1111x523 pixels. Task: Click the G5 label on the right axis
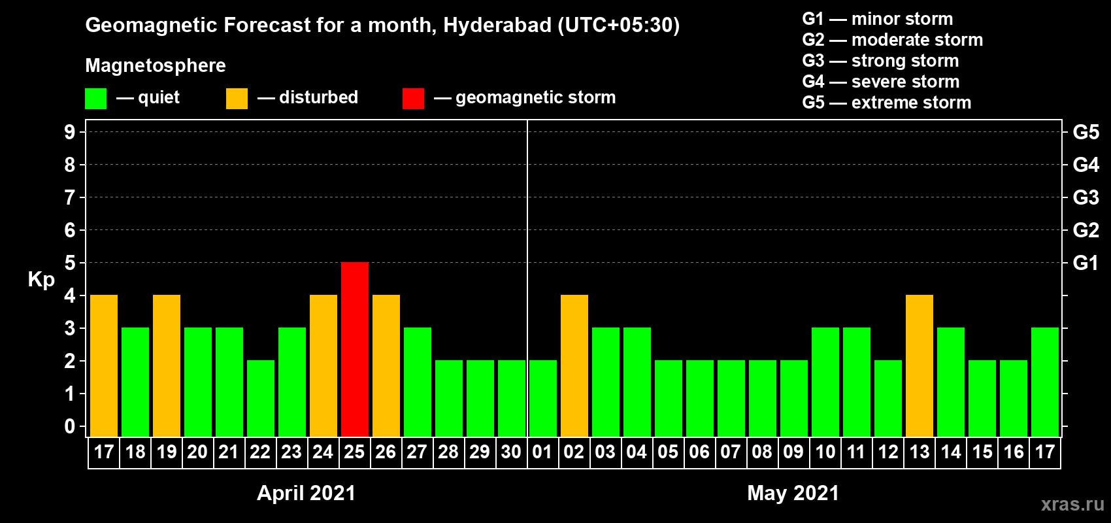point(1086,132)
